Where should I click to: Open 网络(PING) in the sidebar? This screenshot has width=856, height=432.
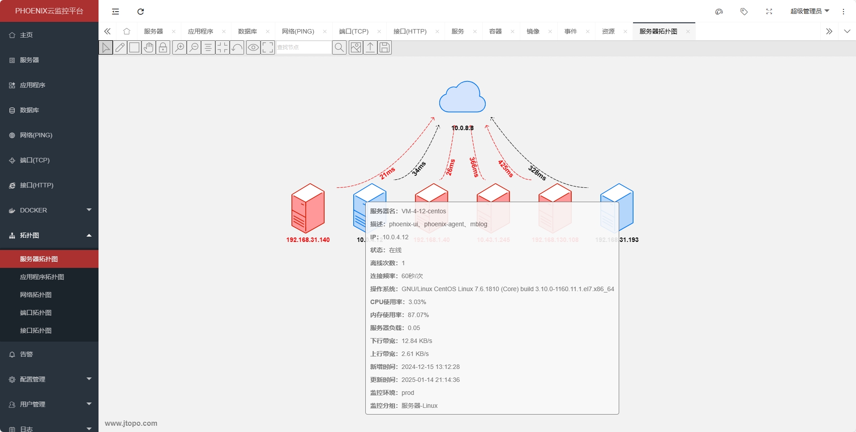pyautogui.click(x=49, y=135)
